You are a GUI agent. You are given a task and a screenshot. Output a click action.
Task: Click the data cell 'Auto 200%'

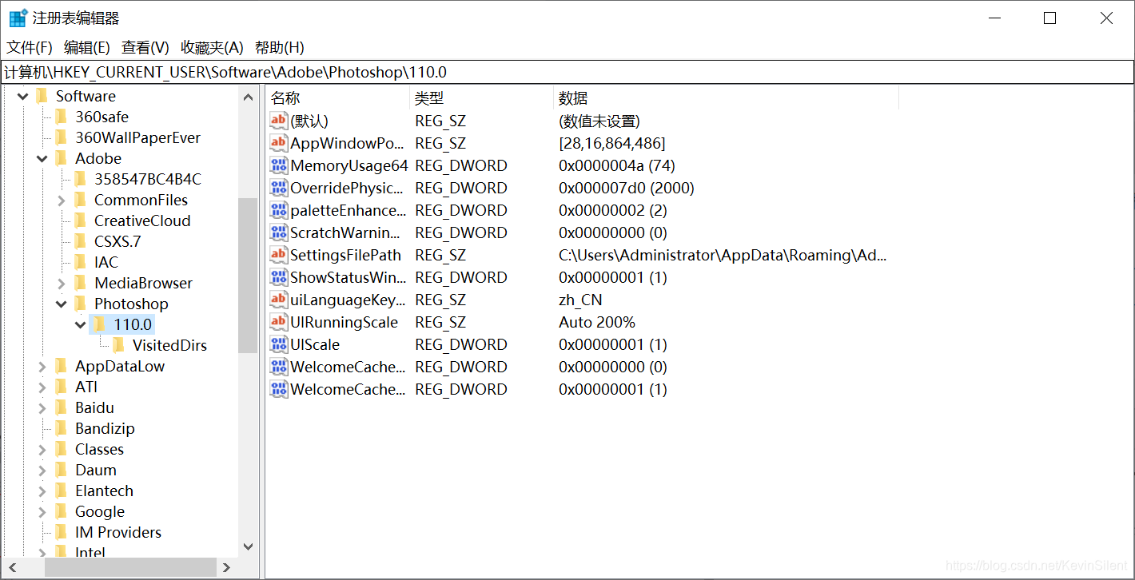597,322
